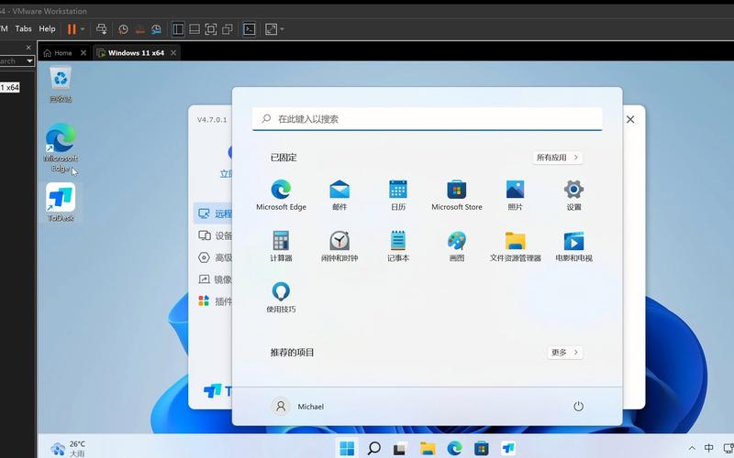Click the stretch guest display icon
Viewport: 734px width, 458px height.
tap(271, 29)
